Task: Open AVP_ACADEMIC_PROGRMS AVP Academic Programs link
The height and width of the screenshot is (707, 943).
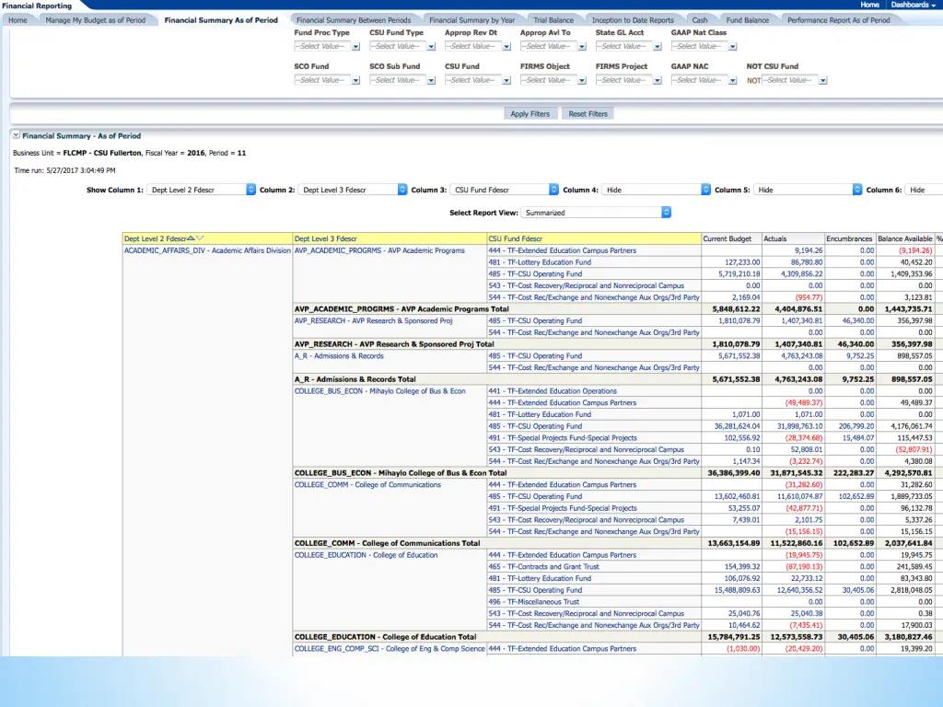Action: click(379, 250)
